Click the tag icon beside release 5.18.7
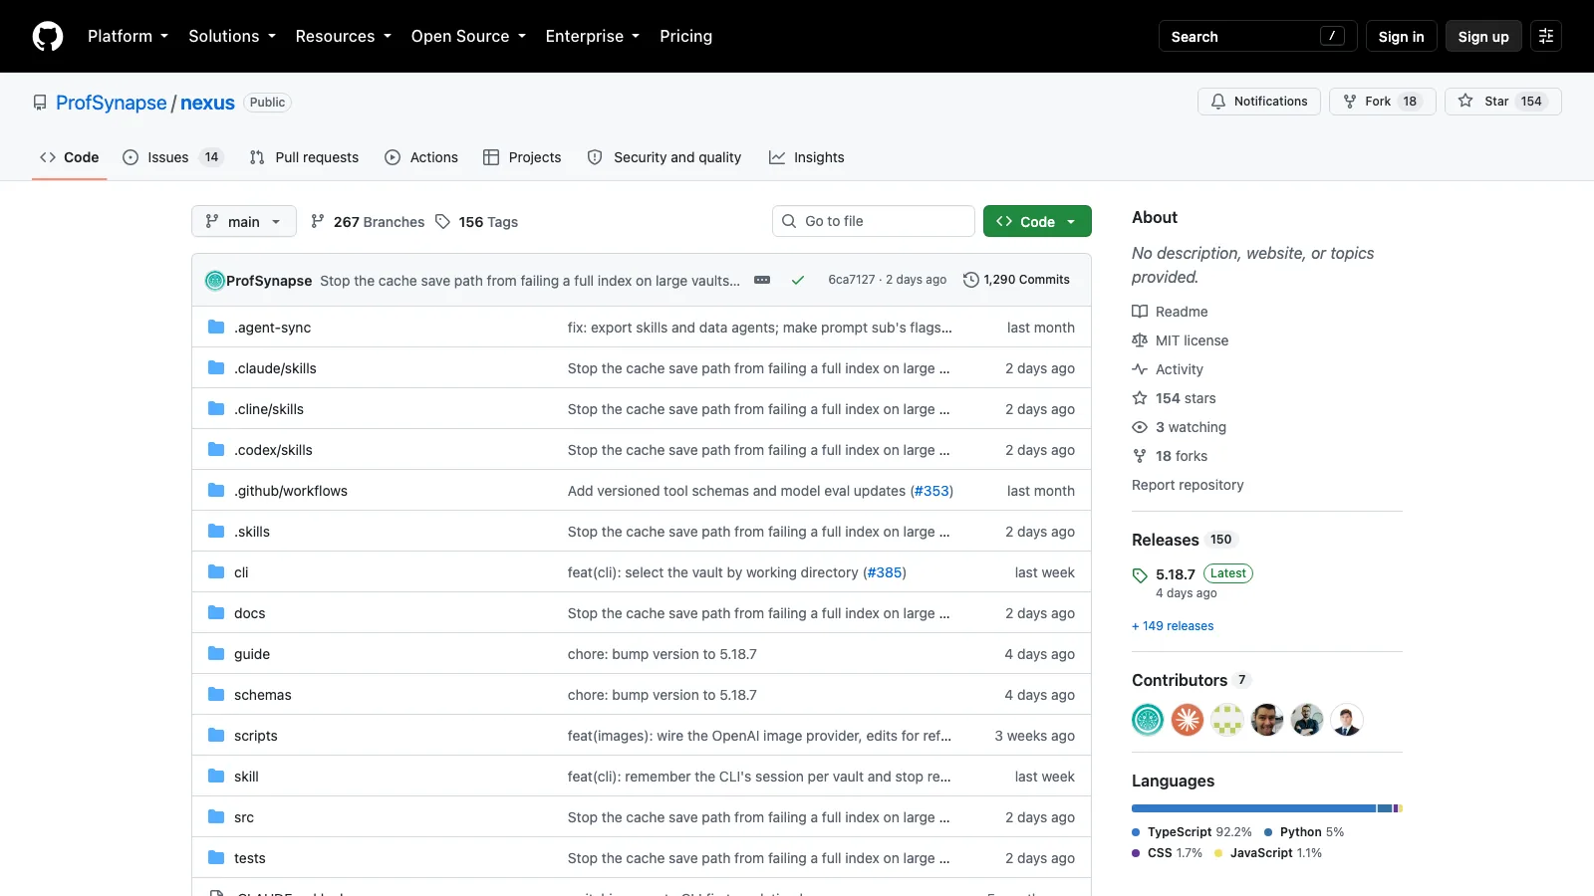This screenshot has width=1594, height=896. [x=1140, y=575]
